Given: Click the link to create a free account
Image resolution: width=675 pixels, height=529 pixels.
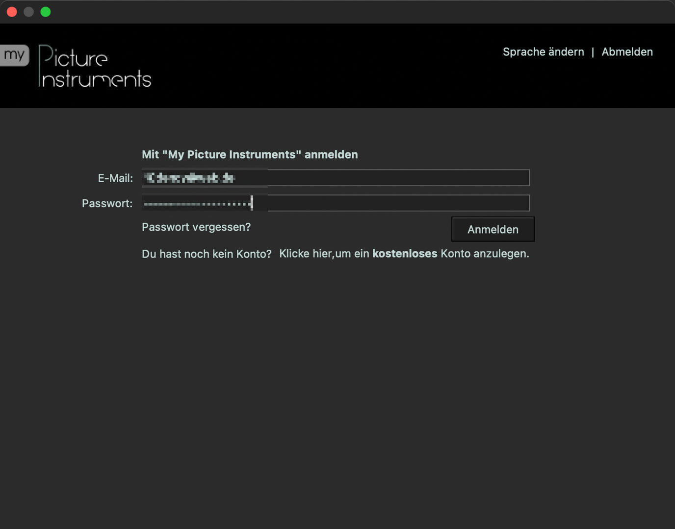Looking at the screenshot, I should [404, 254].
